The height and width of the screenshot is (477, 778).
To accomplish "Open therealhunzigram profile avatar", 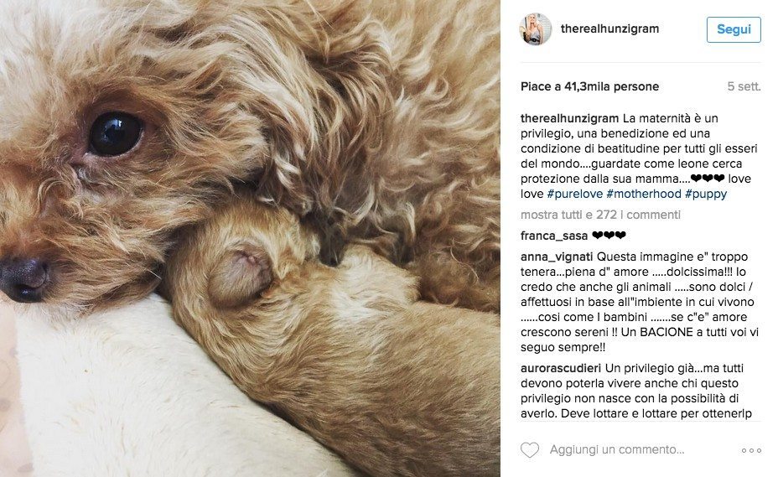I will (x=536, y=29).
